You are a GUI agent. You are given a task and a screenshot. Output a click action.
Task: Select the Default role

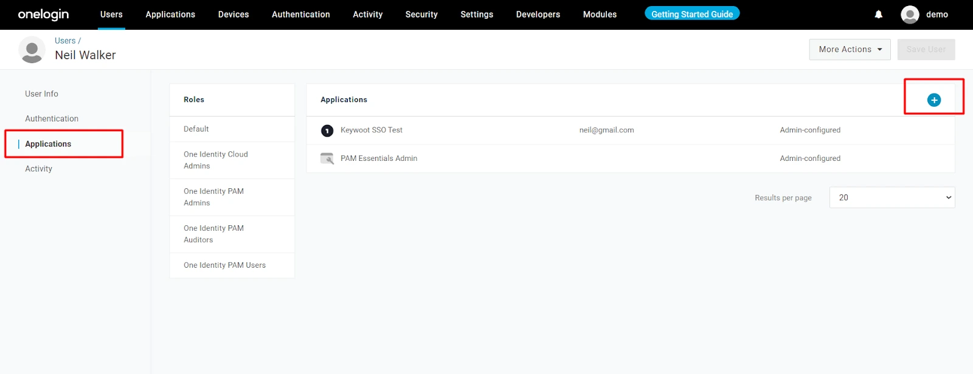coord(232,129)
